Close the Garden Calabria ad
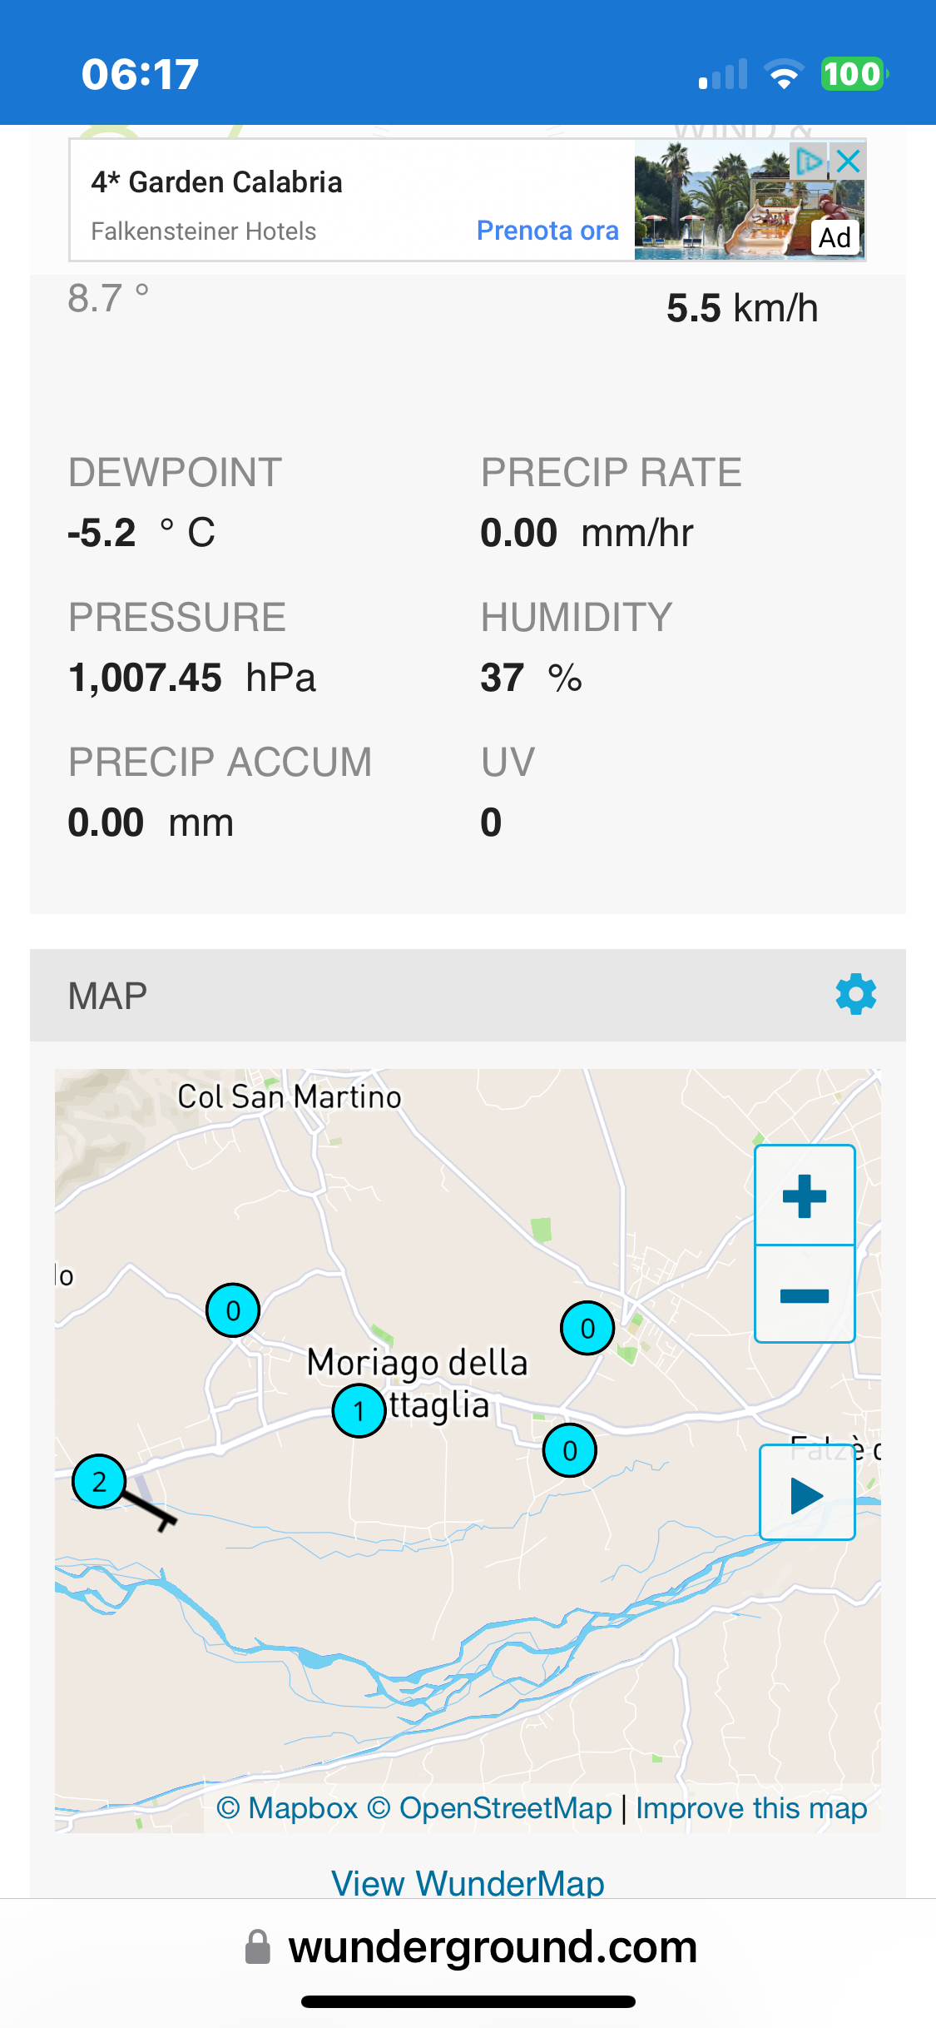936x2028 pixels. tap(849, 161)
